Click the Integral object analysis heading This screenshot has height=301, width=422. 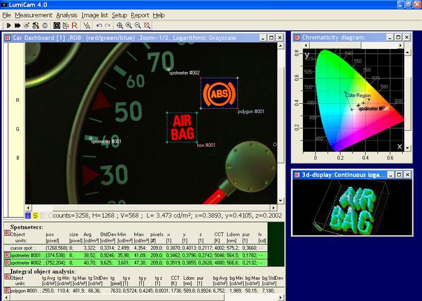point(43,272)
